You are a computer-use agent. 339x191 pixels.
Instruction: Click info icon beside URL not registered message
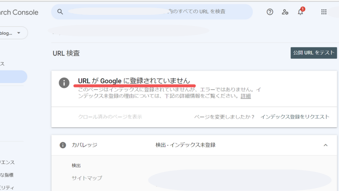click(64, 83)
